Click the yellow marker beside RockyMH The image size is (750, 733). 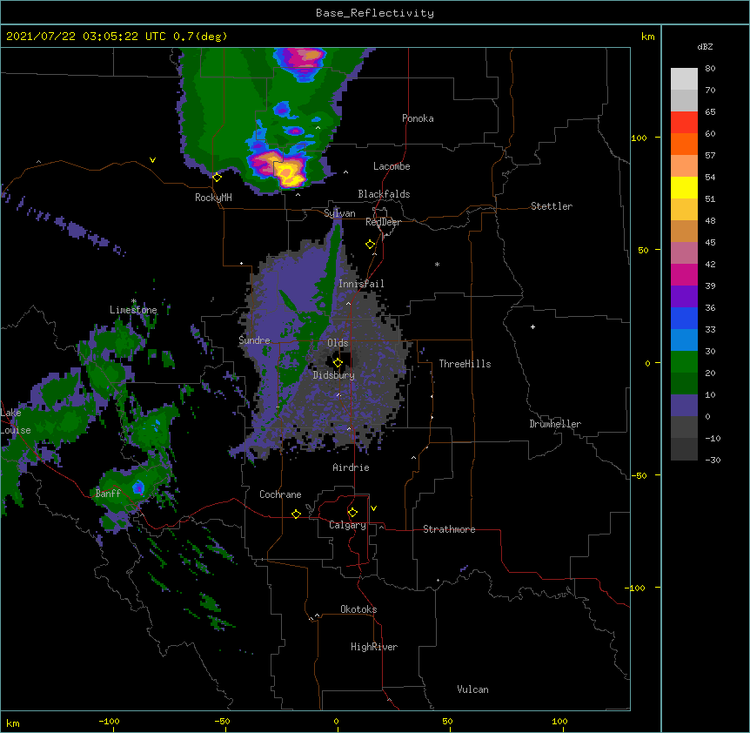[x=217, y=178]
